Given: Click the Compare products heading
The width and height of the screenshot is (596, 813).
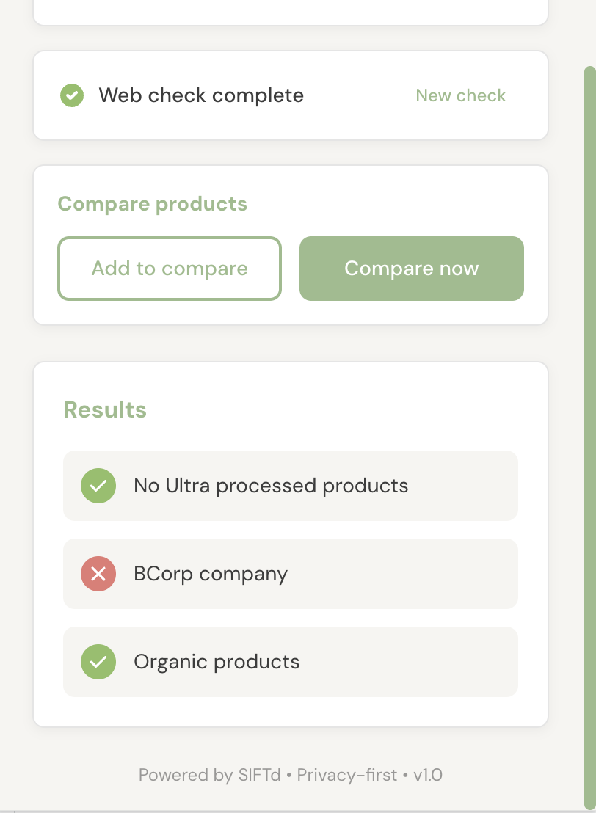Looking at the screenshot, I should (x=152, y=204).
